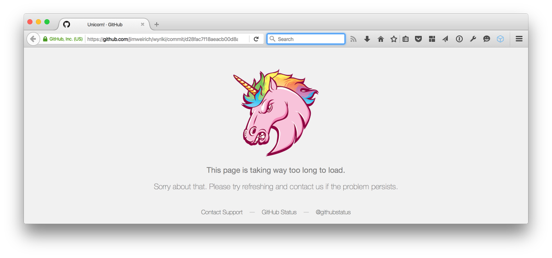Viewport: 552px width, 258px height.
Task: Click the angry unicorn illustration
Action: coord(276,113)
